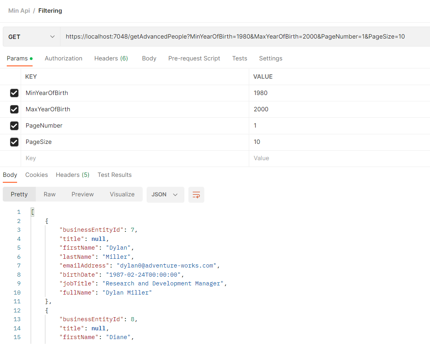Image resolution: width=430 pixels, height=347 pixels.
Task: Open the response Cookies tab
Action: click(x=37, y=175)
